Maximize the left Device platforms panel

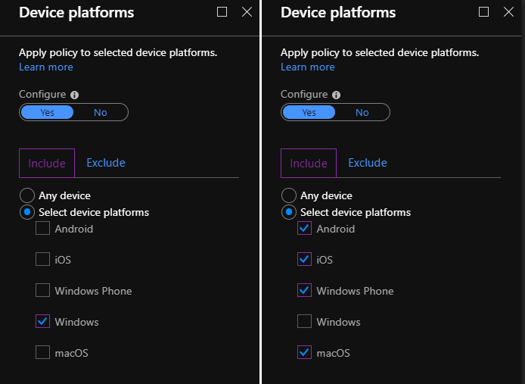tap(222, 11)
